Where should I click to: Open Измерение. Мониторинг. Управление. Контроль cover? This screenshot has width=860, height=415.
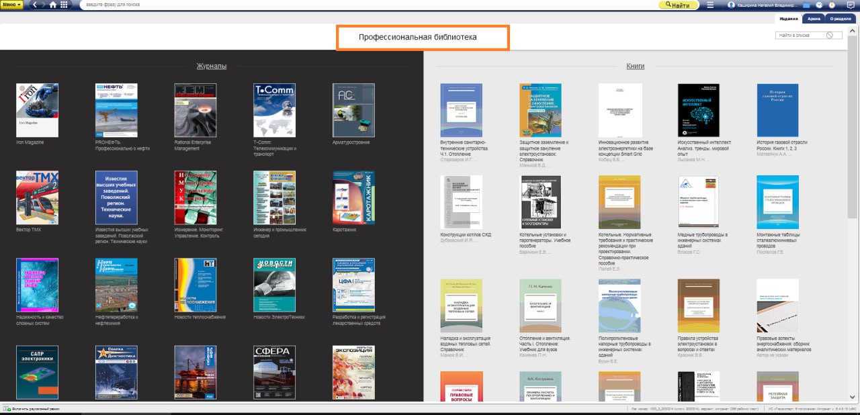tap(196, 197)
